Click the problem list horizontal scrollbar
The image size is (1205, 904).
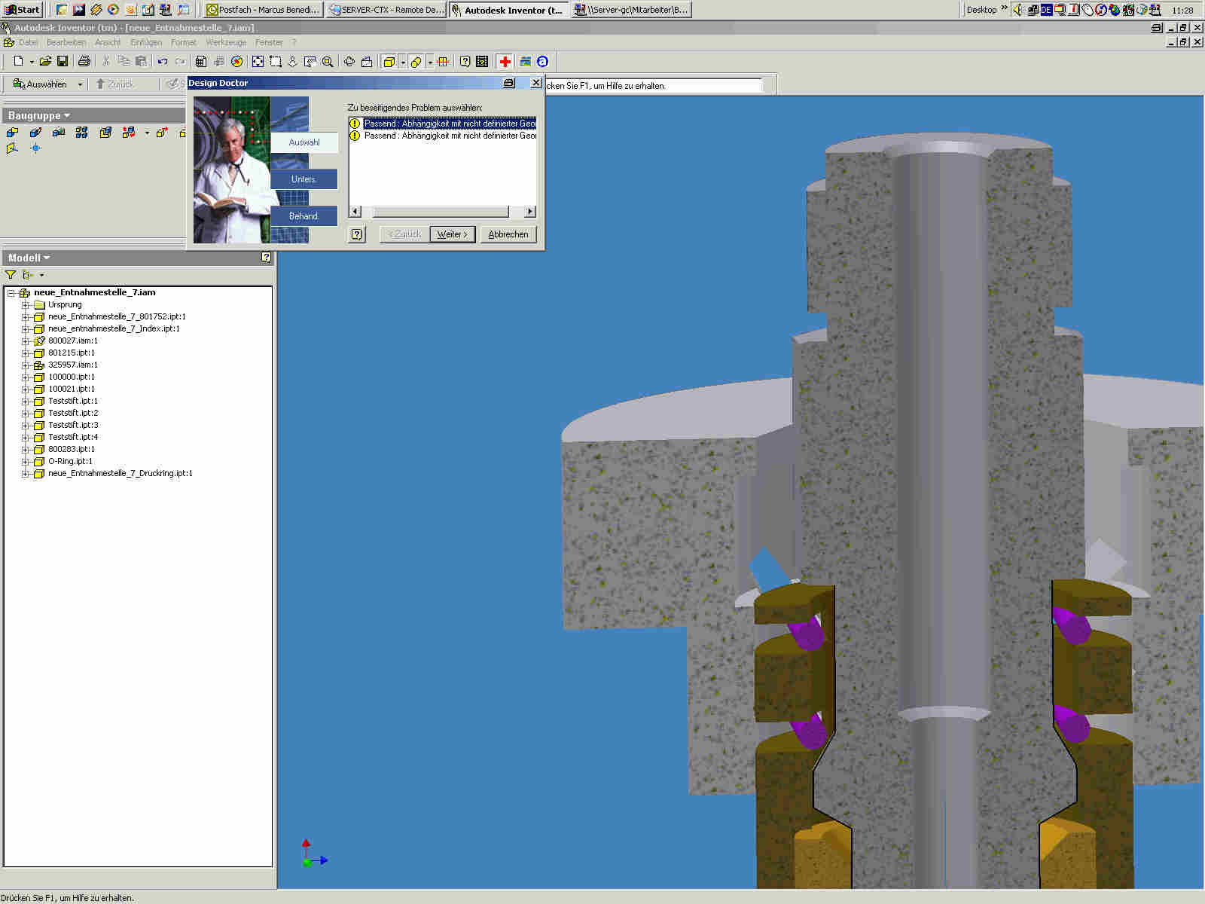pyautogui.click(x=441, y=212)
